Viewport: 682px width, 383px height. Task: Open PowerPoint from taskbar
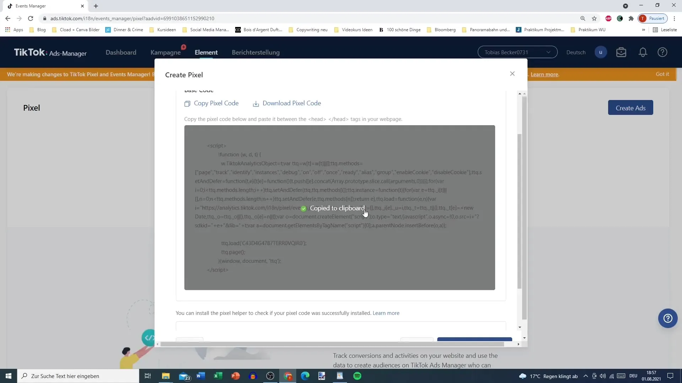[x=235, y=376]
